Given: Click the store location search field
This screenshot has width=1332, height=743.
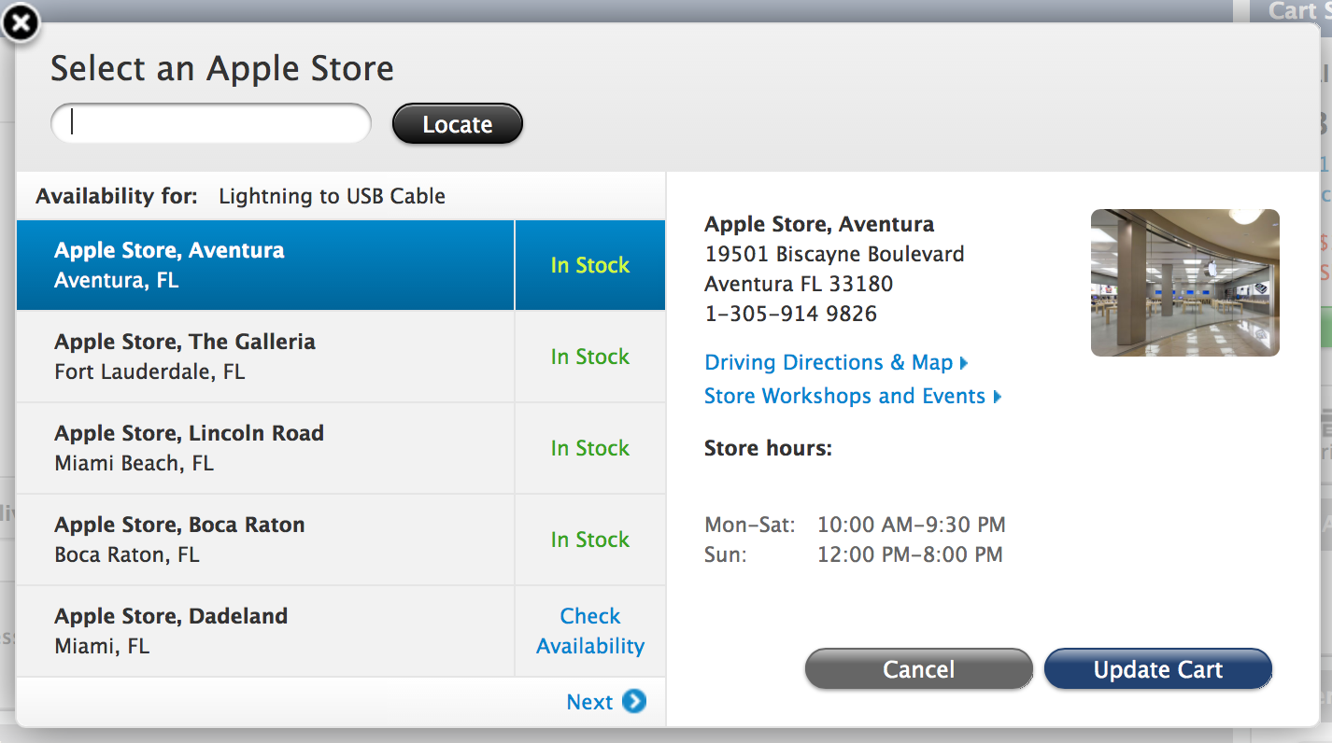Looking at the screenshot, I should tap(211, 123).
